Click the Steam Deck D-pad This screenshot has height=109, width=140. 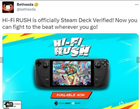point(38,63)
